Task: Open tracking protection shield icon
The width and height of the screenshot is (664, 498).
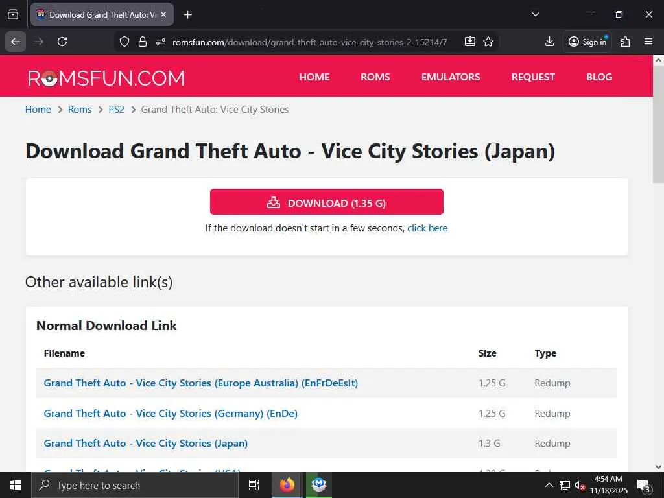Action: pos(124,41)
